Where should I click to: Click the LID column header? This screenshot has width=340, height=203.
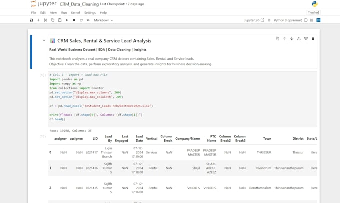click(x=95, y=139)
